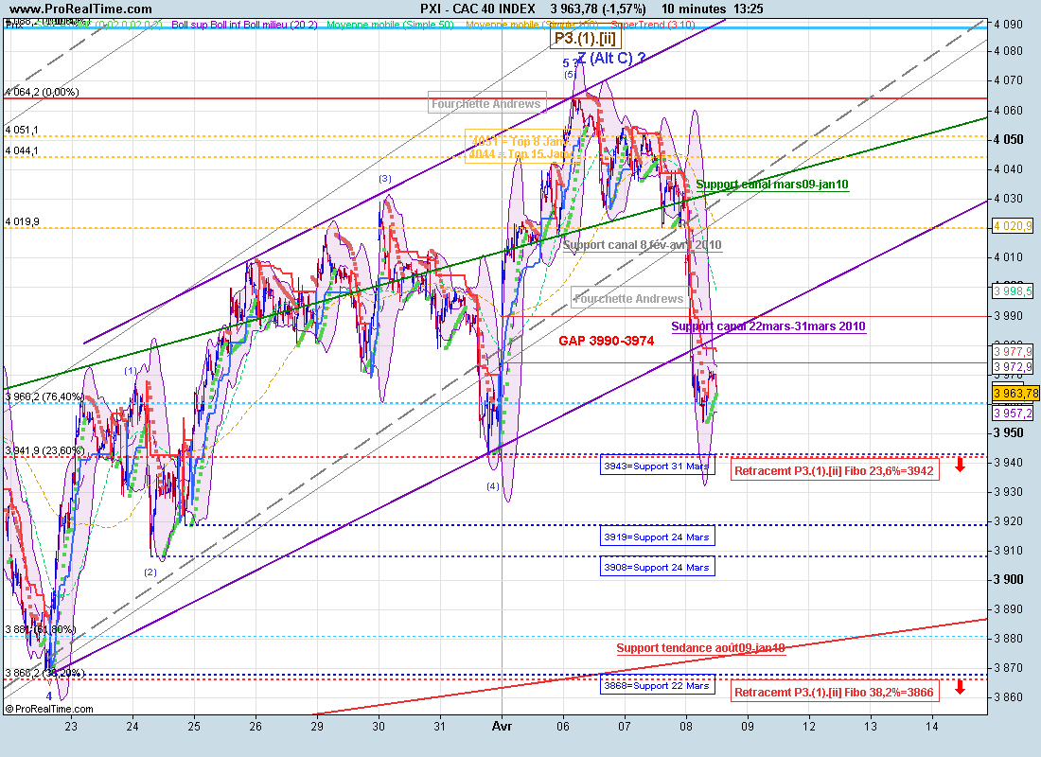
Task: Click the blue '(3)' Elliott wave label
Action: [385, 179]
